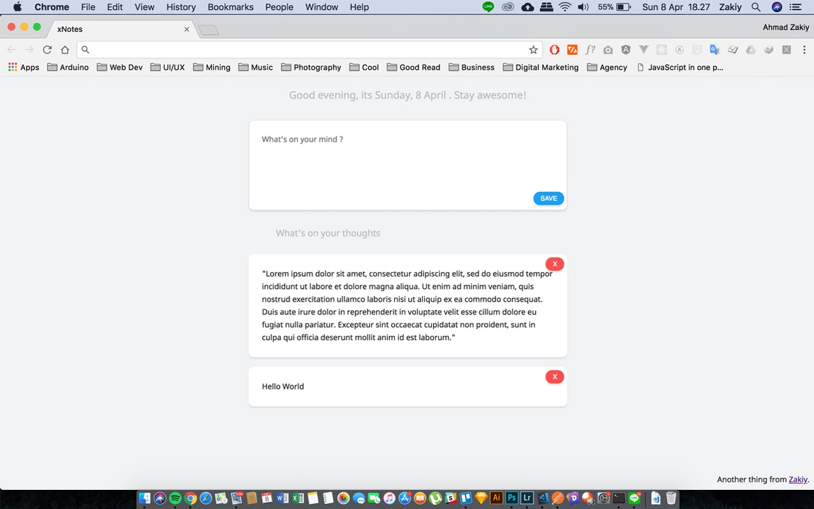Open the "JavaScript in one p..." bookmark
The image size is (814, 509).
680,67
